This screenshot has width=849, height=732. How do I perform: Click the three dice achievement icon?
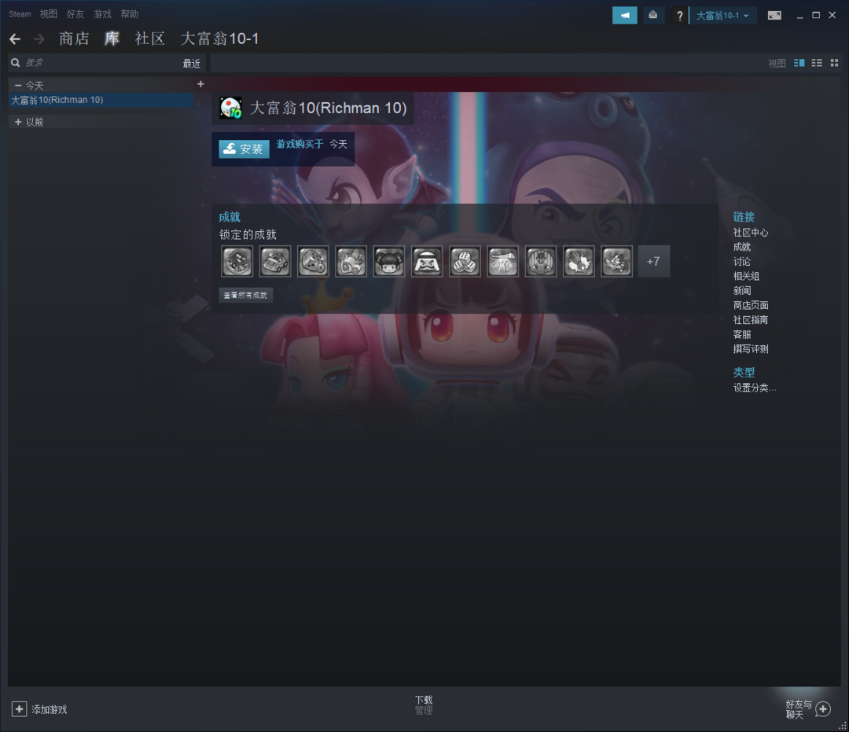(x=465, y=261)
